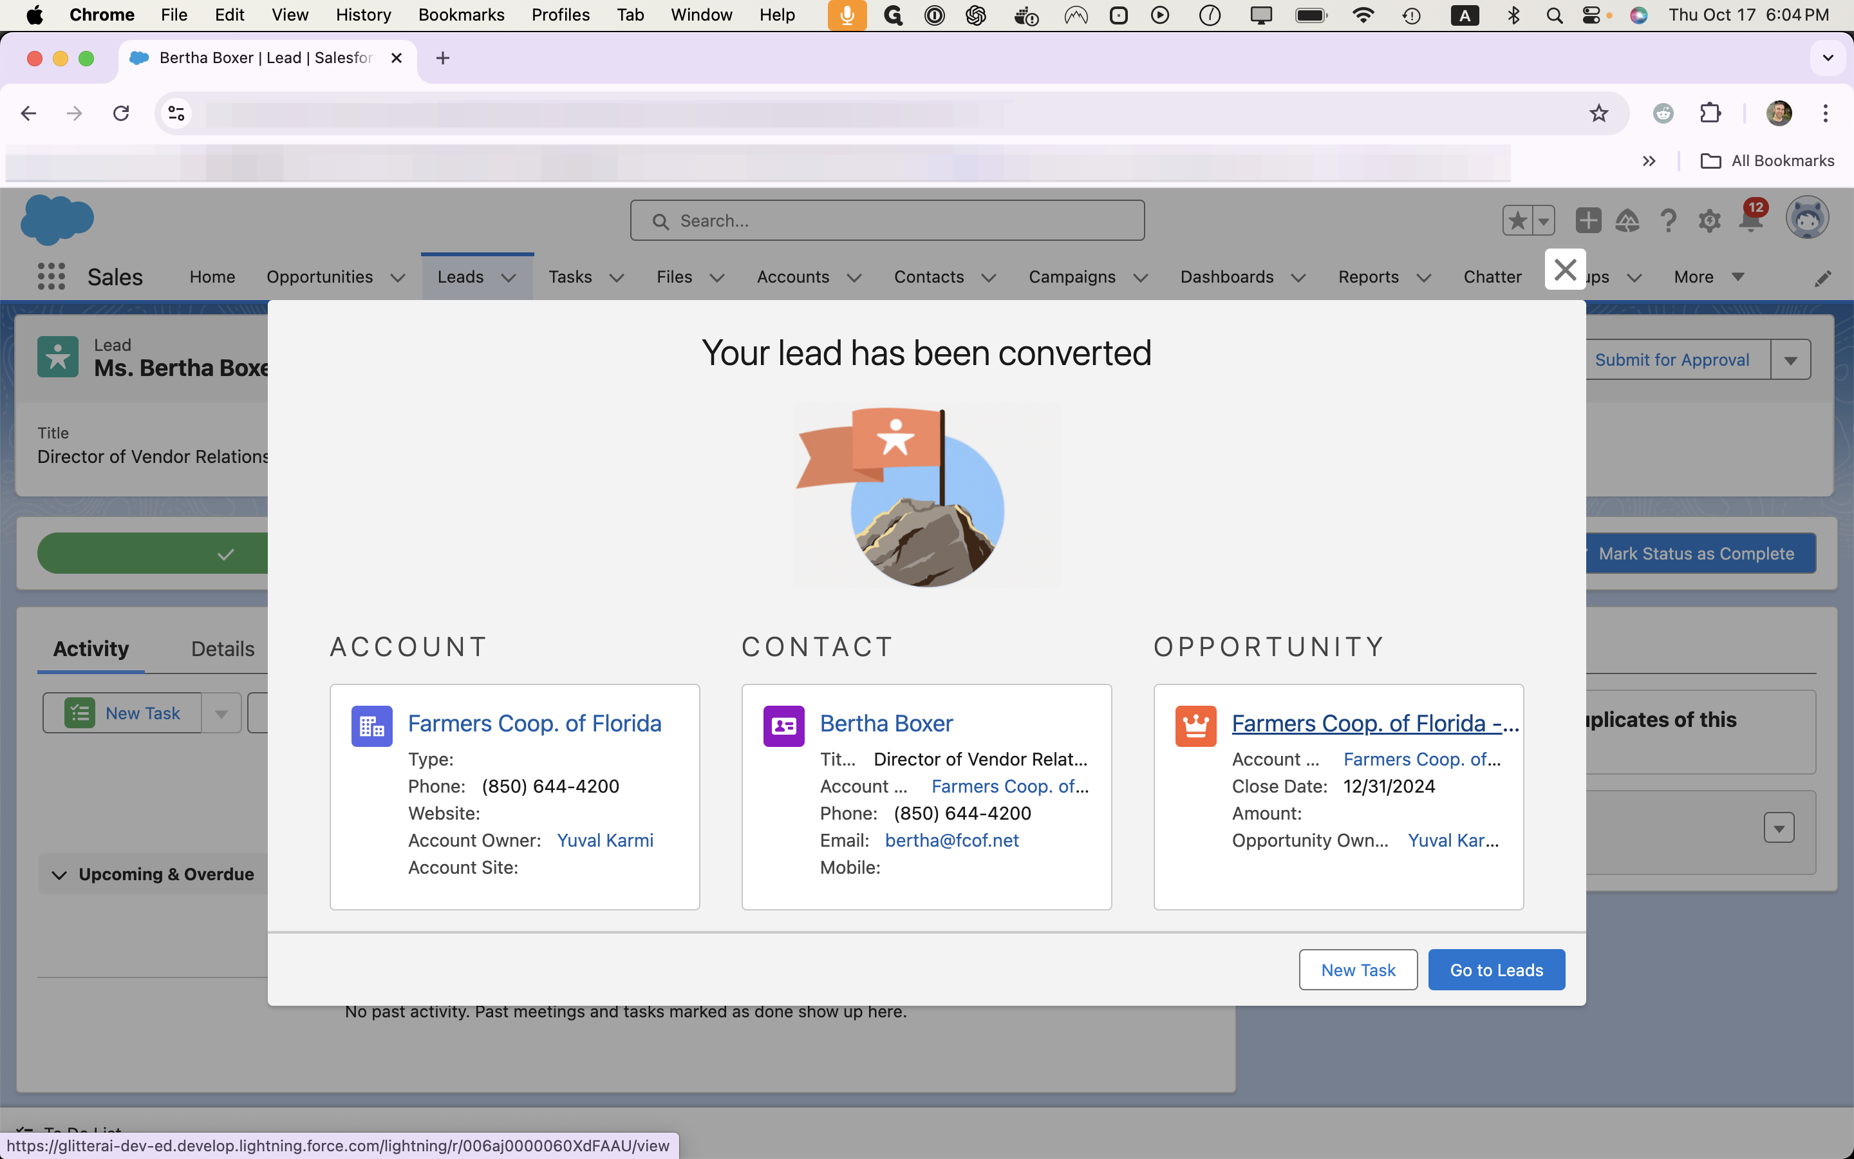Open the Notifications bell with 12 badge

click(1752, 218)
